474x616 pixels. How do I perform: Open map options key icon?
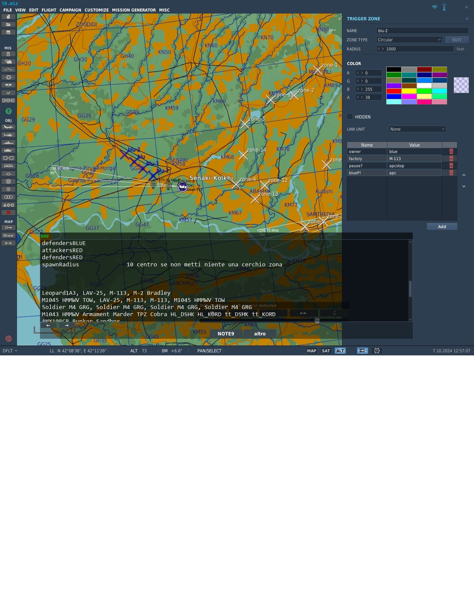[8, 227]
